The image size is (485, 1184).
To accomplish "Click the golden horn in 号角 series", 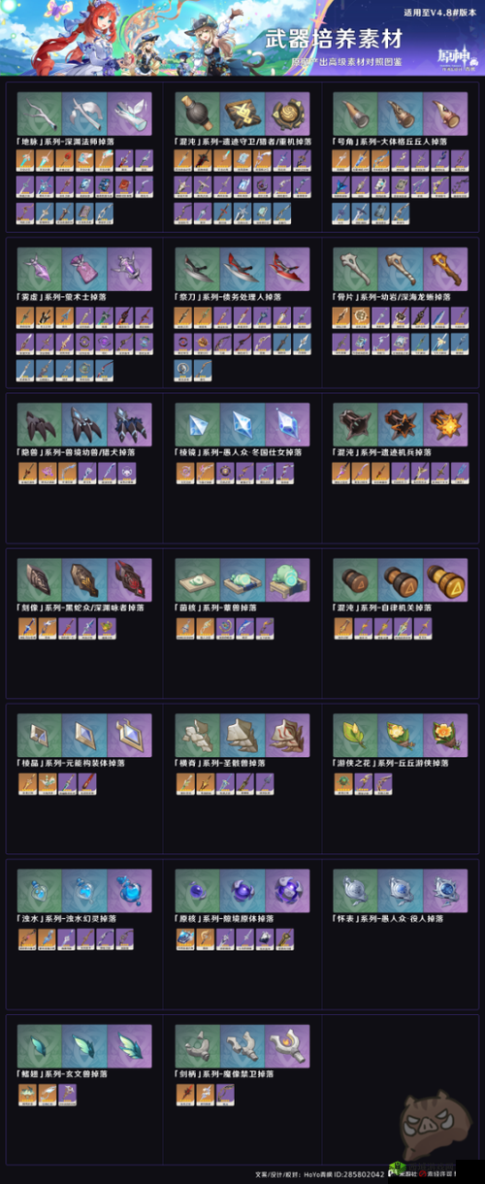I will 444,113.
